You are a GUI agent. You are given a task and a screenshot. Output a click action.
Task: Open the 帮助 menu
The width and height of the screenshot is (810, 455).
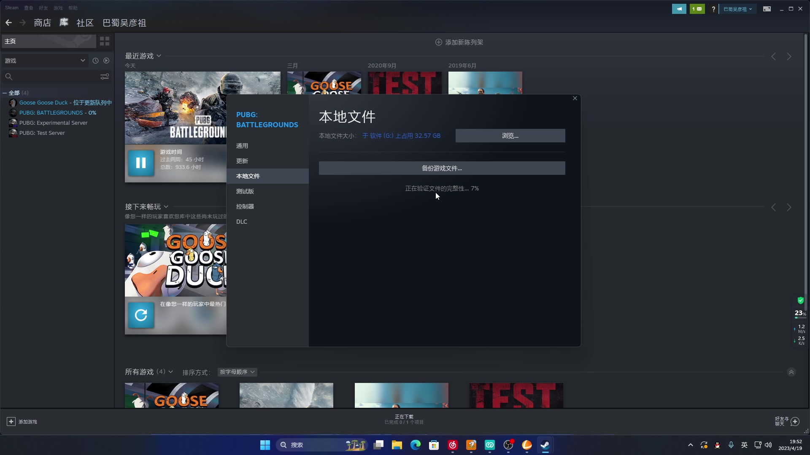pos(73,8)
